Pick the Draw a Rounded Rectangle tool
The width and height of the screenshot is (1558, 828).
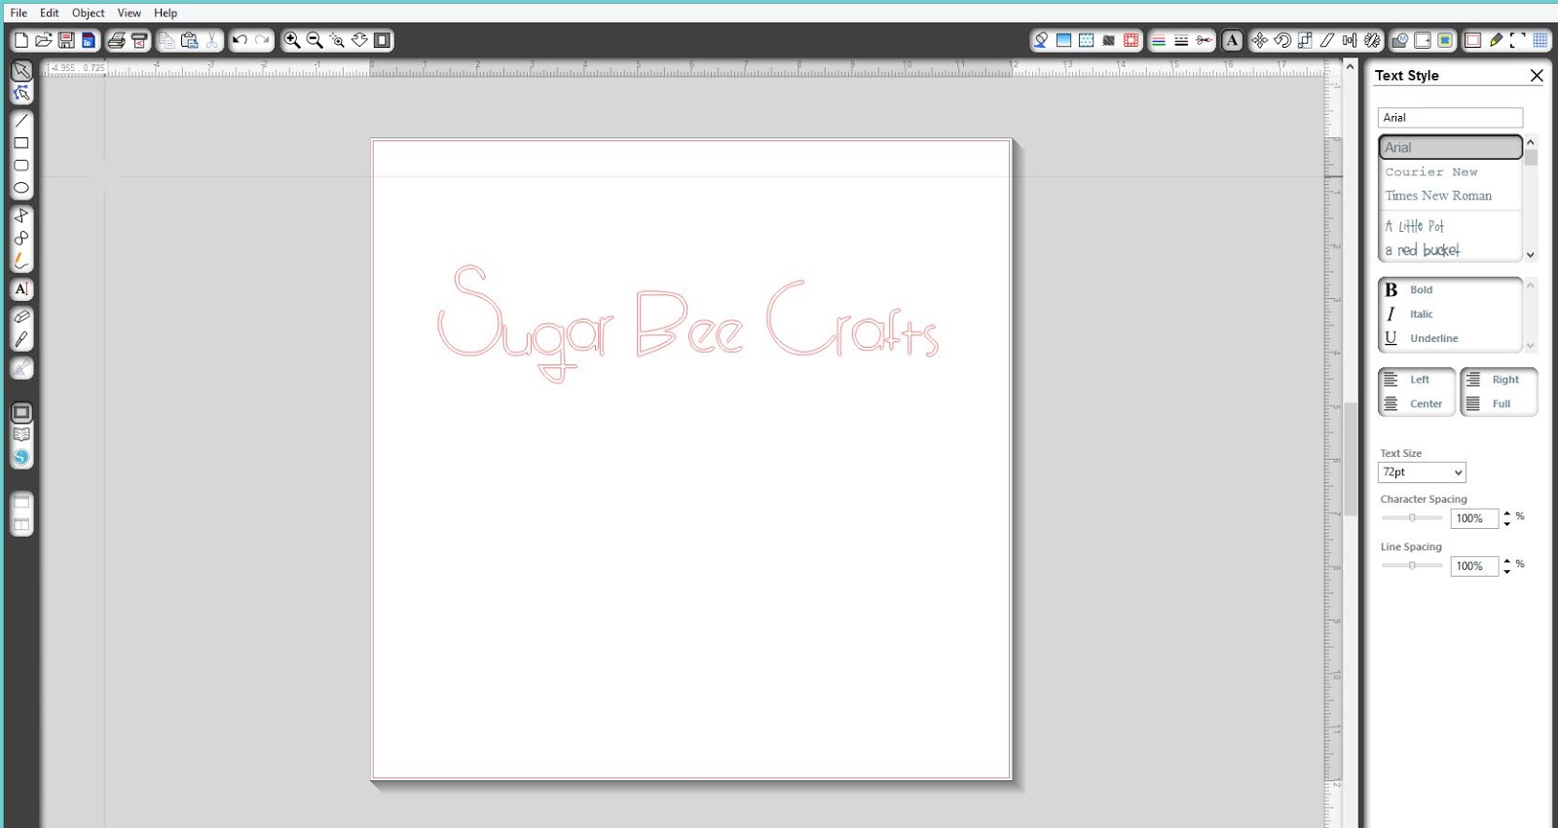(x=21, y=166)
